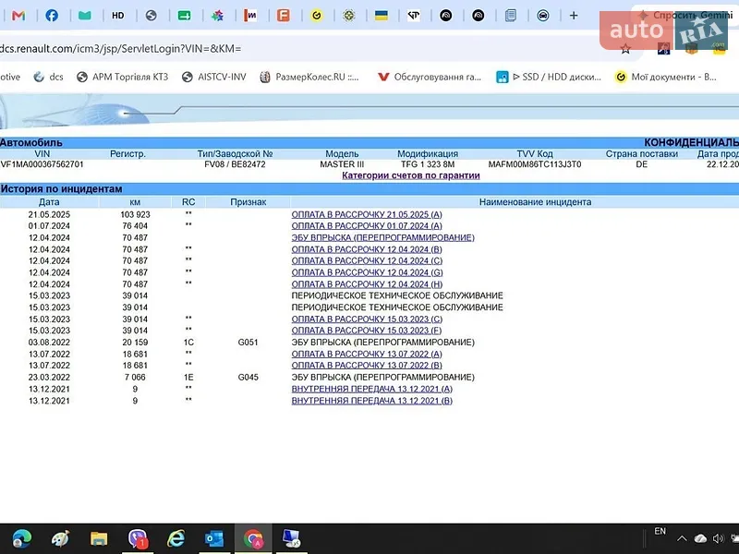Open ОПЛАТА В РАССРОЧКУ 15.03.2023 (E)

pyautogui.click(x=366, y=331)
